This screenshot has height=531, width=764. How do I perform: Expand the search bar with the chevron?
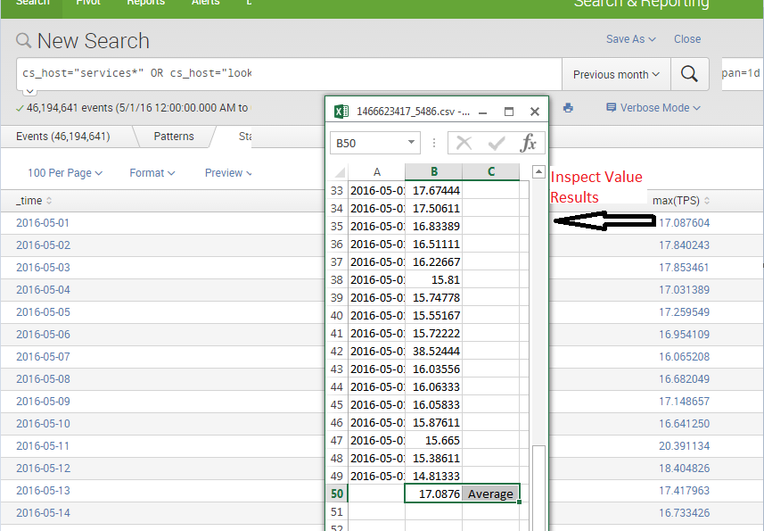[29, 91]
